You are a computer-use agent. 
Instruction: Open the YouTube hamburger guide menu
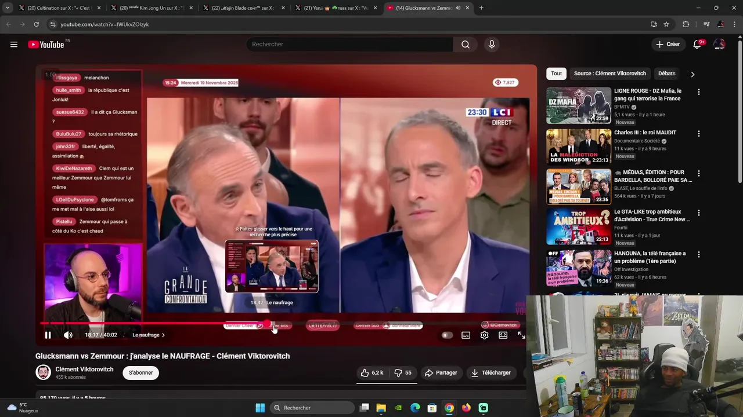pyautogui.click(x=14, y=45)
